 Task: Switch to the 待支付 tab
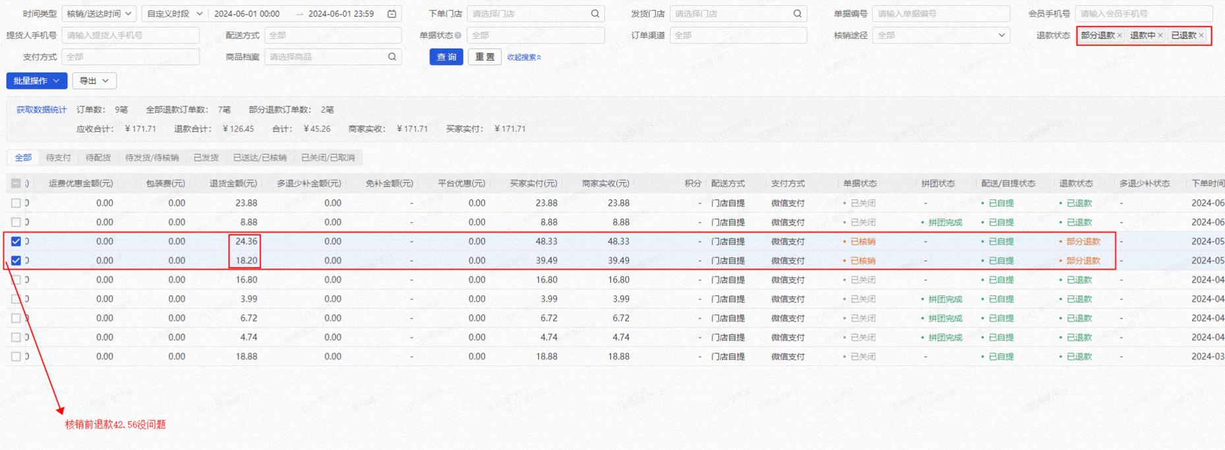click(59, 158)
